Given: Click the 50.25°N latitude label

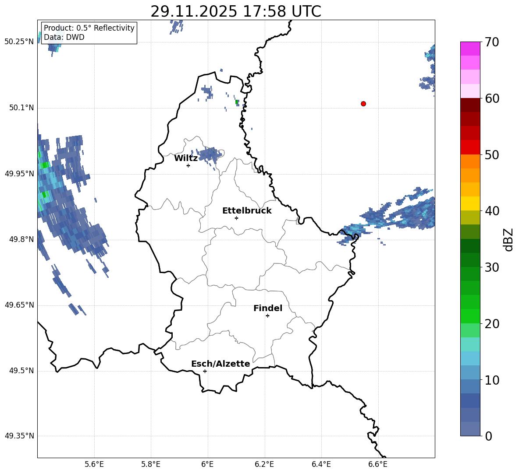Looking at the screenshot, I should (x=19, y=42).
